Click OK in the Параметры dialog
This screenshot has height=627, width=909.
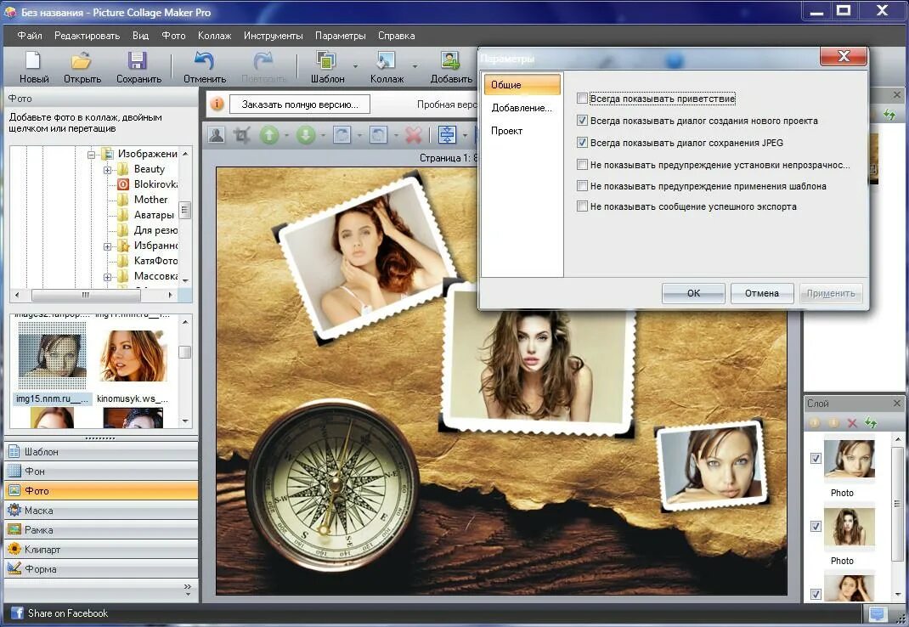pyautogui.click(x=693, y=293)
